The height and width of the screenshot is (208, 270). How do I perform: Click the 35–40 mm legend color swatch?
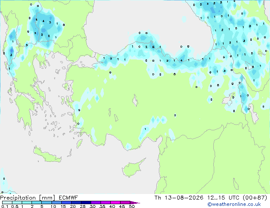coord(106,202)
